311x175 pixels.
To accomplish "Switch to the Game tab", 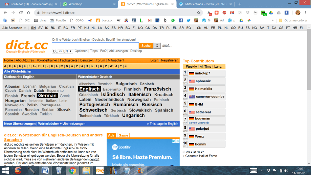I will [123, 135].
